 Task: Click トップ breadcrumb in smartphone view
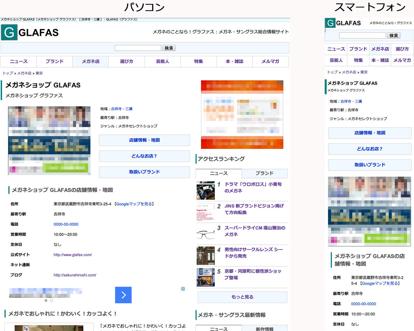coord(333,72)
